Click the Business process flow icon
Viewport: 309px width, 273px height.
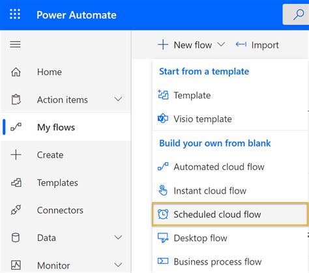[163, 261]
